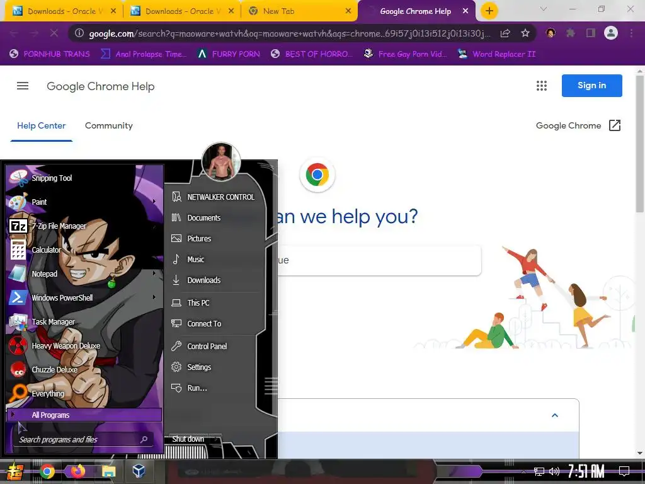Image resolution: width=645 pixels, height=484 pixels.
Task: Open File Explorer from taskbar
Action: click(x=108, y=471)
